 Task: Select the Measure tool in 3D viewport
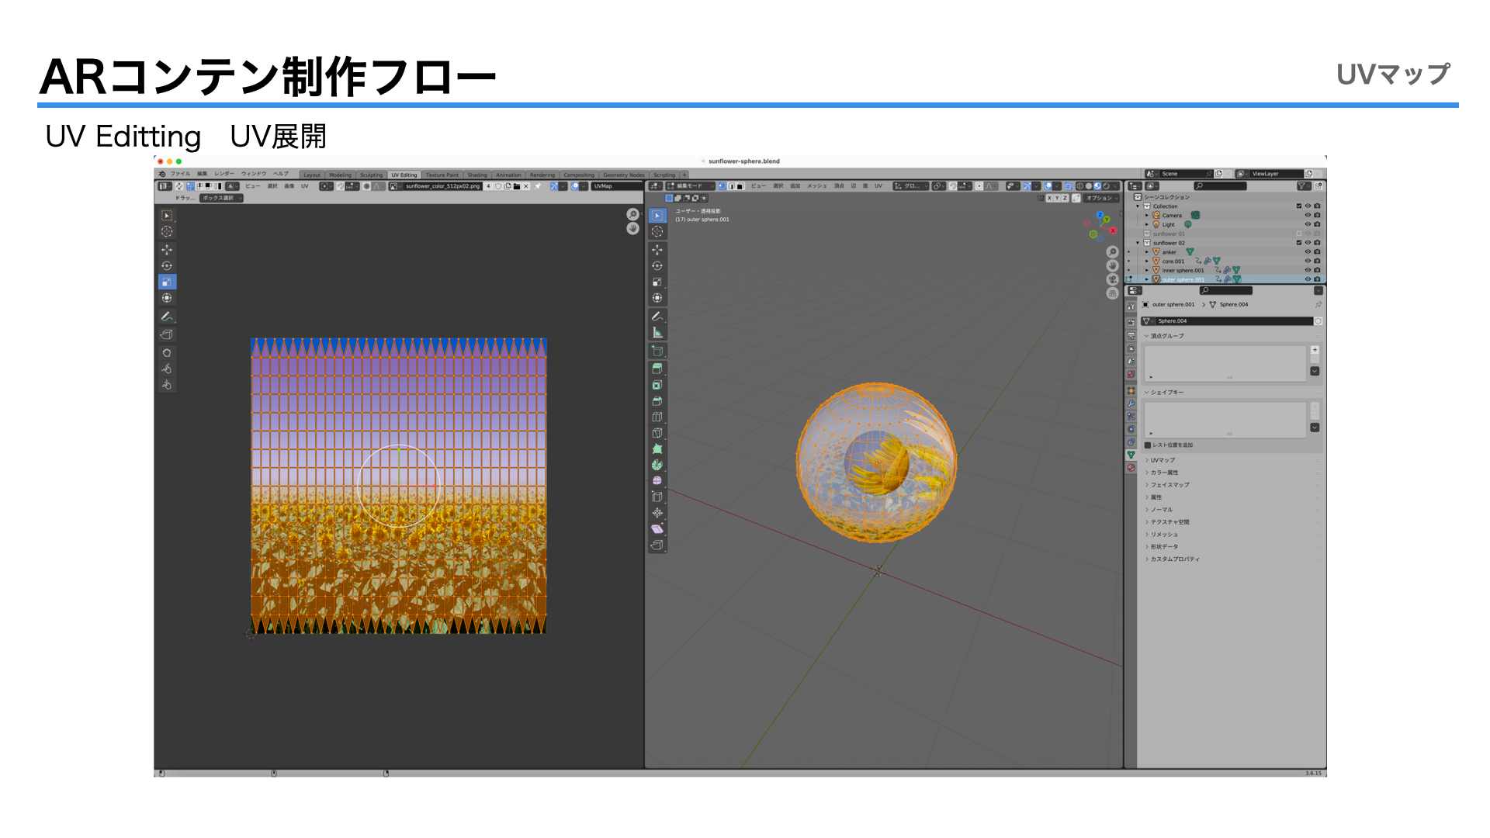pos(657,332)
